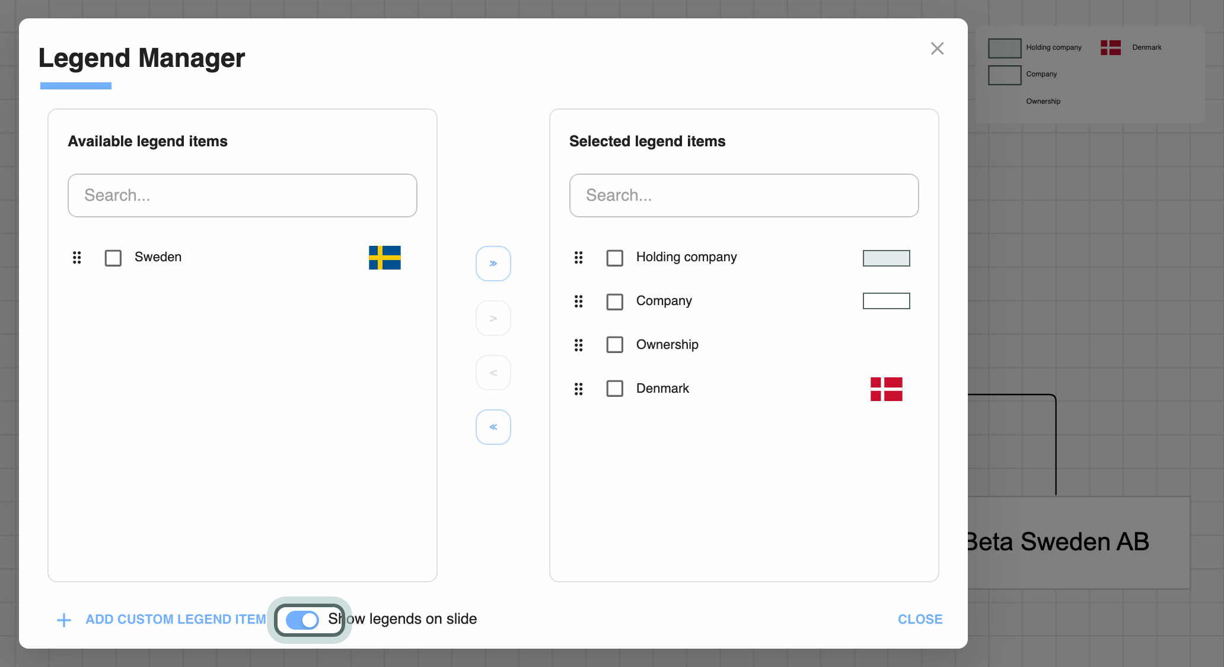Check the Company checkbox

point(615,302)
